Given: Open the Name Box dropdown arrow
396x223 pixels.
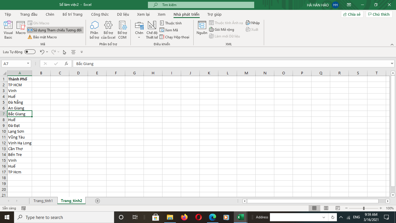Looking at the screenshot, I should pos(28,64).
